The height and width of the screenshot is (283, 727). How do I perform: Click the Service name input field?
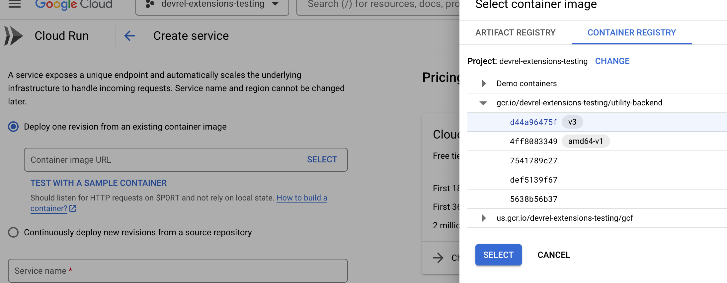click(x=178, y=271)
